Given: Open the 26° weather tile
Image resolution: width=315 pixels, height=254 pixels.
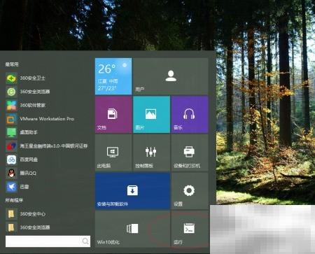Looking at the screenshot, I should 113,76.
